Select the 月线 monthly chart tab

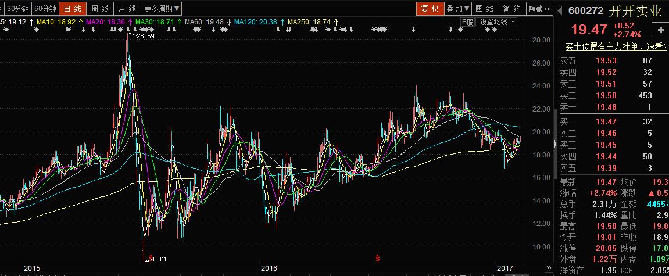[127, 9]
